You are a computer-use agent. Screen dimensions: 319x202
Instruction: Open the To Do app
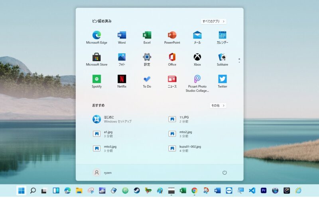[x=147, y=82]
